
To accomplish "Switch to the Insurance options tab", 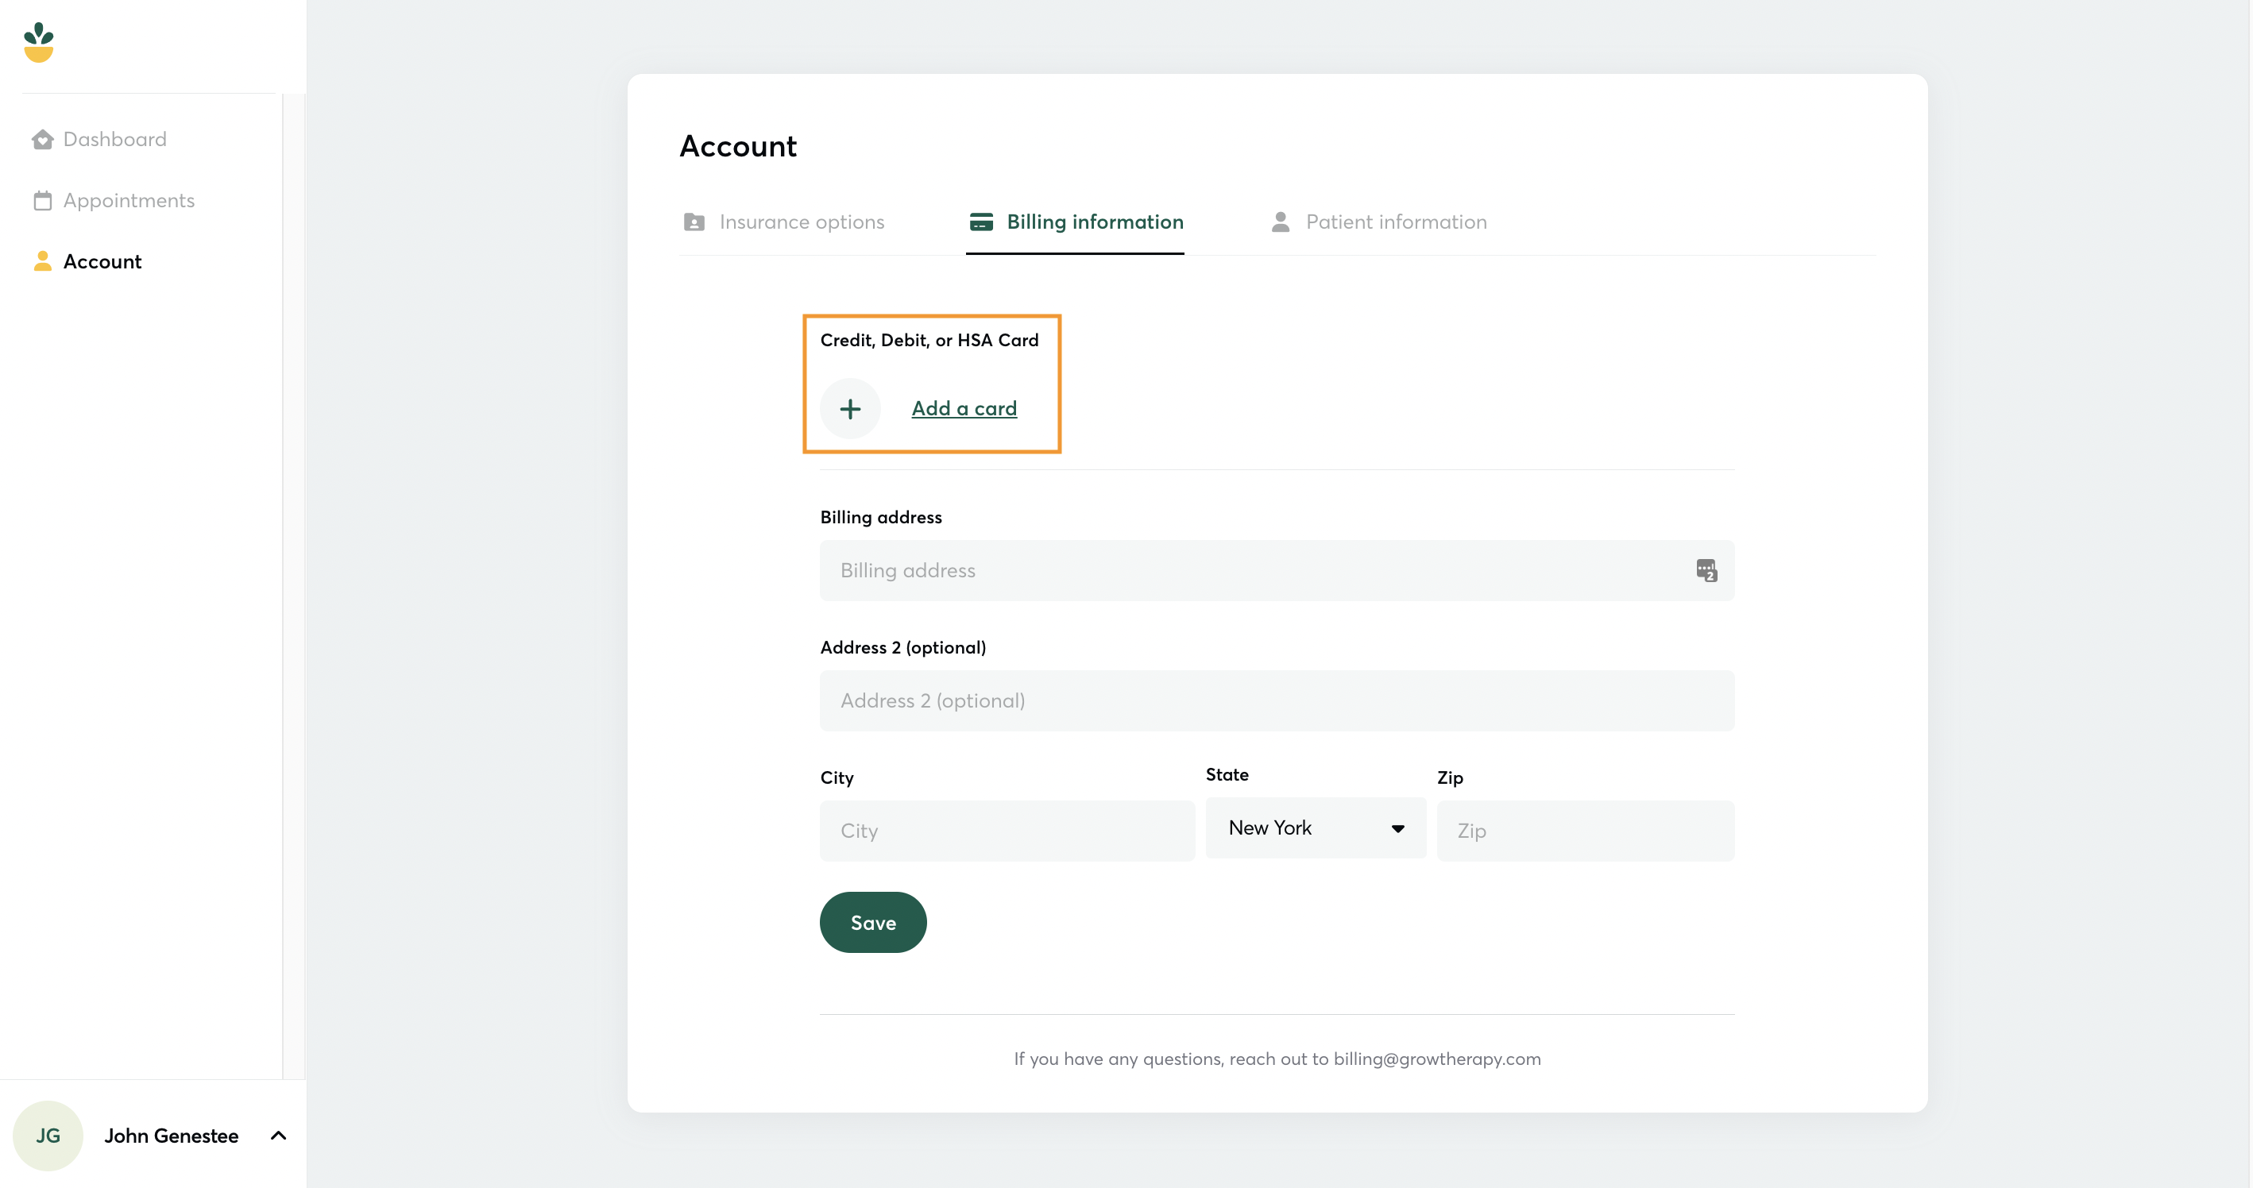I will coord(800,222).
